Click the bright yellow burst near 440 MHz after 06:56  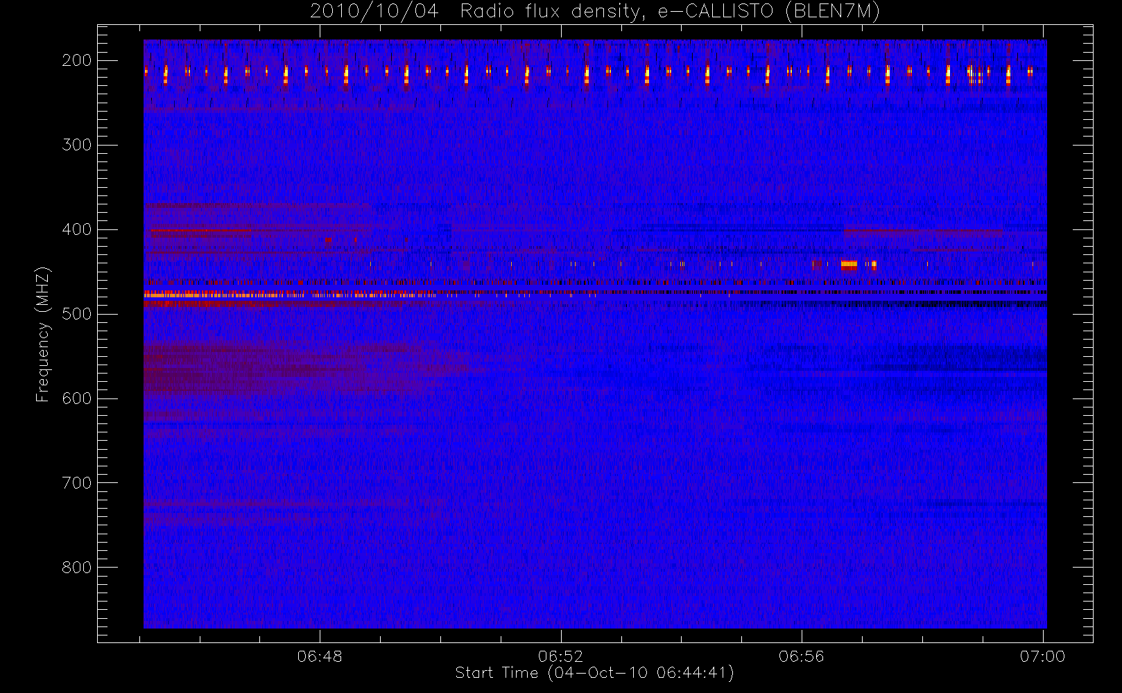849,264
